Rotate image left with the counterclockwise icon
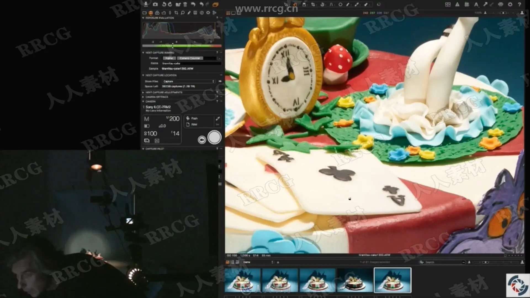This screenshot has height=298, width=530. point(164,4)
